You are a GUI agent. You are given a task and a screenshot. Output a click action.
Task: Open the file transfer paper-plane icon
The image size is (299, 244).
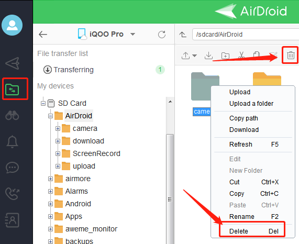(x=13, y=63)
